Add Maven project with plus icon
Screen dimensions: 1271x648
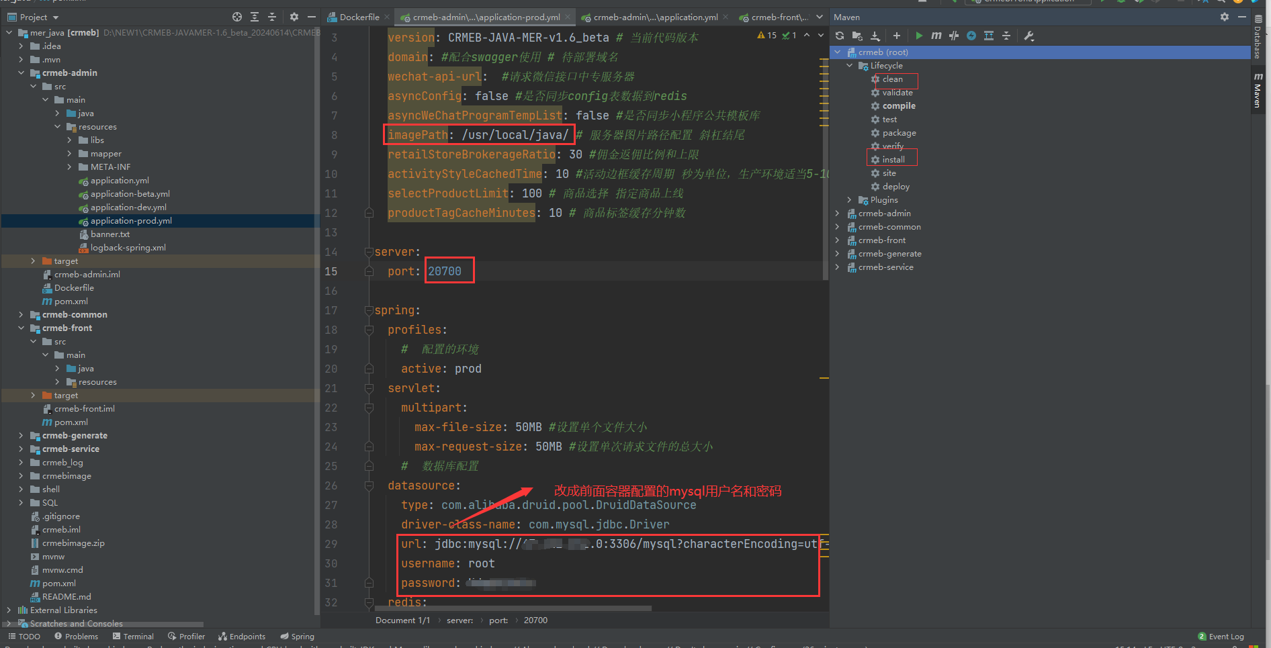point(896,36)
